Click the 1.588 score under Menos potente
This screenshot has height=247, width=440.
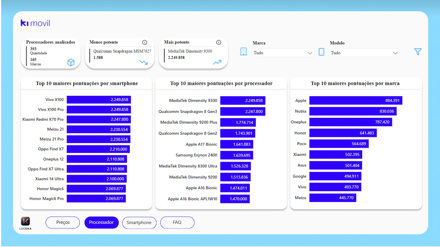[98, 57]
